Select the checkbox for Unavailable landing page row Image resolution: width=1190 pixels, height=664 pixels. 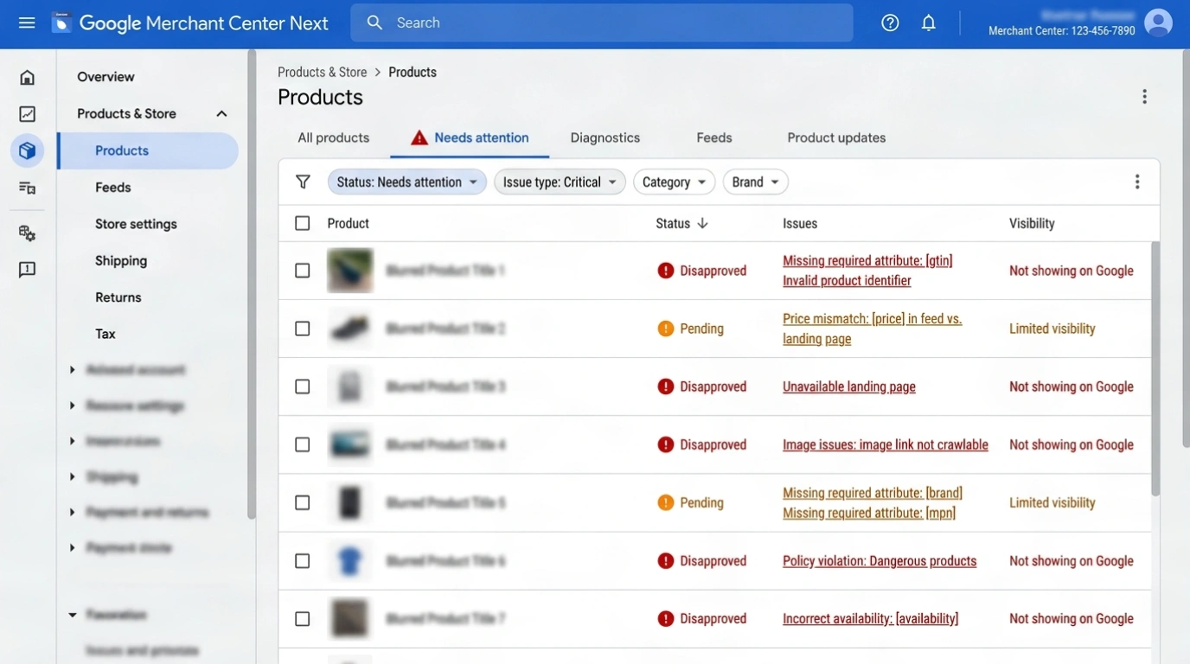click(302, 386)
